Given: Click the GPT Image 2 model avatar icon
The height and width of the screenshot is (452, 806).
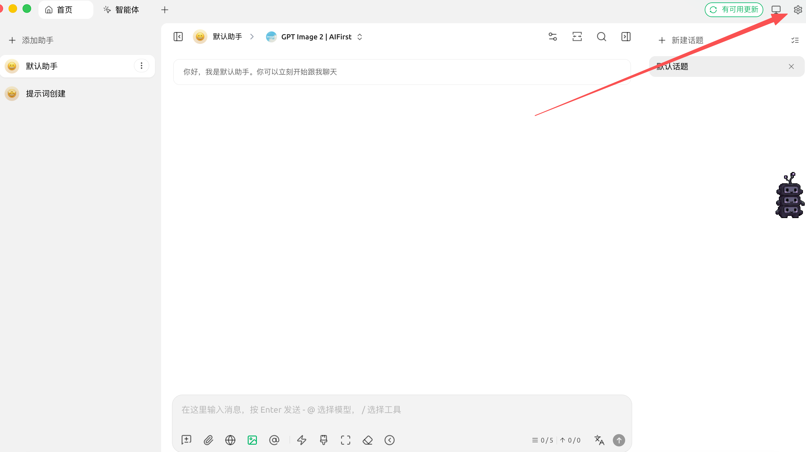Looking at the screenshot, I should point(271,37).
